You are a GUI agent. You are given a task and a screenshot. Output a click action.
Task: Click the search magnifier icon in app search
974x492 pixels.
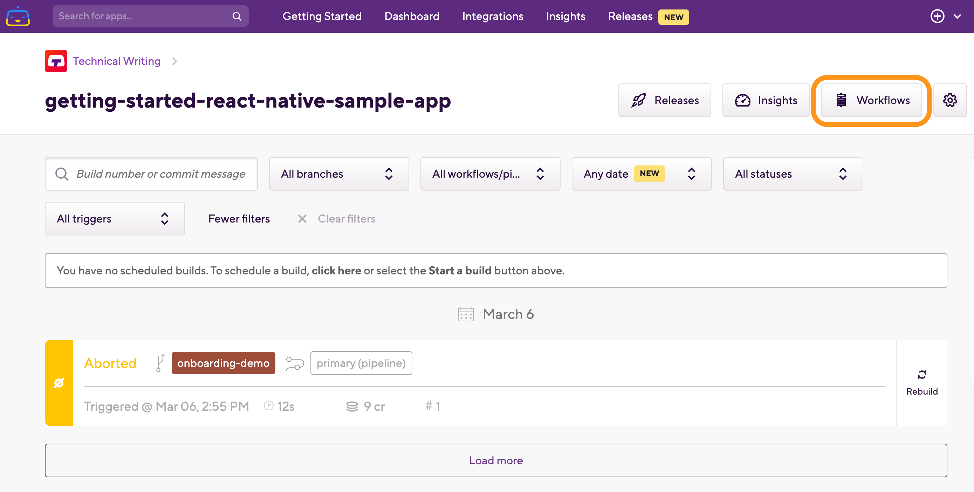[237, 16]
